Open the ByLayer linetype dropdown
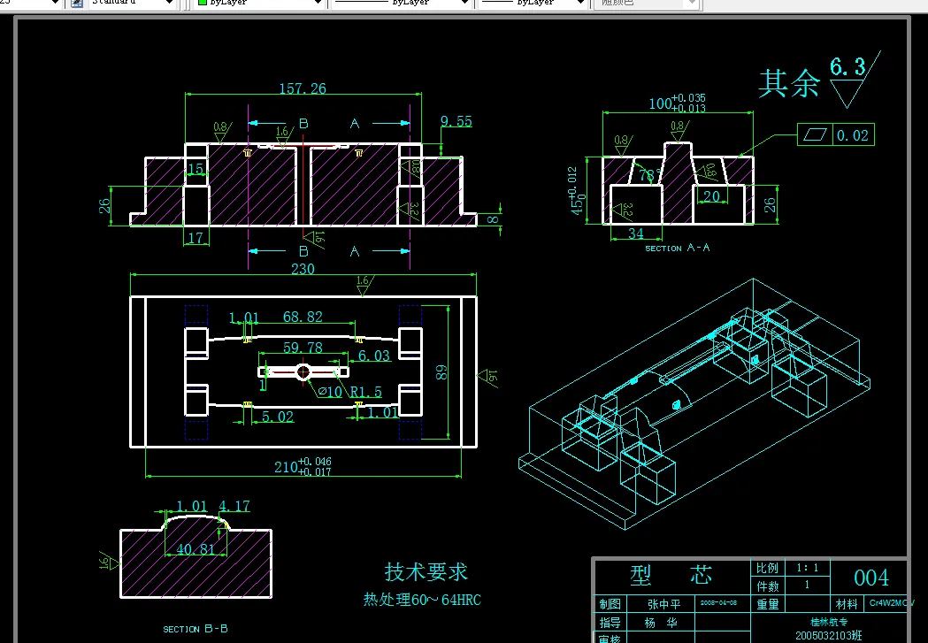Viewport: 928px width, 643px height. tap(464, 3)
